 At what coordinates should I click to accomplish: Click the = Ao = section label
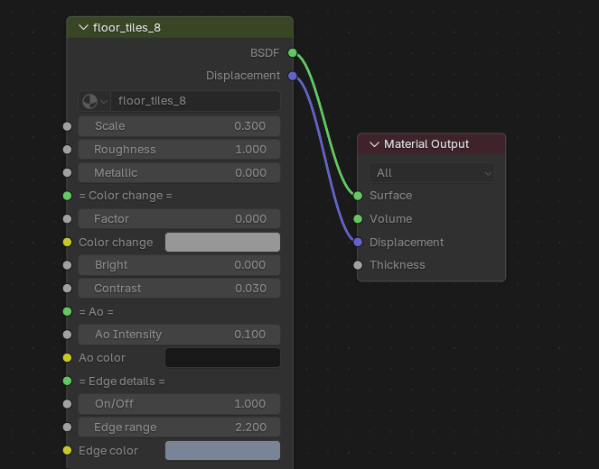96,312
